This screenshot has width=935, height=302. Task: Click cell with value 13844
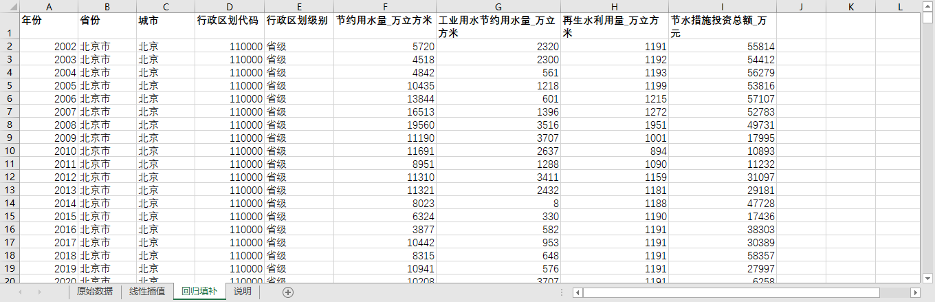(385, 99)
